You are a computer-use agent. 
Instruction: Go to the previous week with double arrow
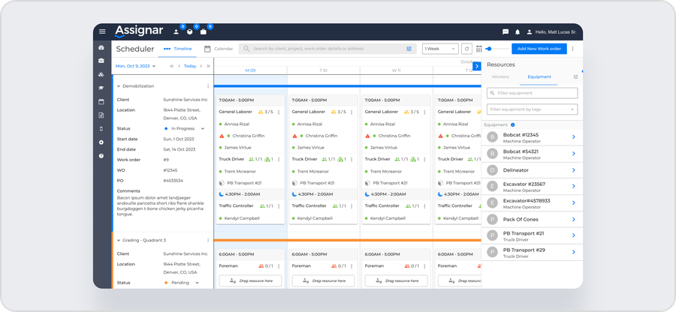pyautogui.click(x=171, y=66)
